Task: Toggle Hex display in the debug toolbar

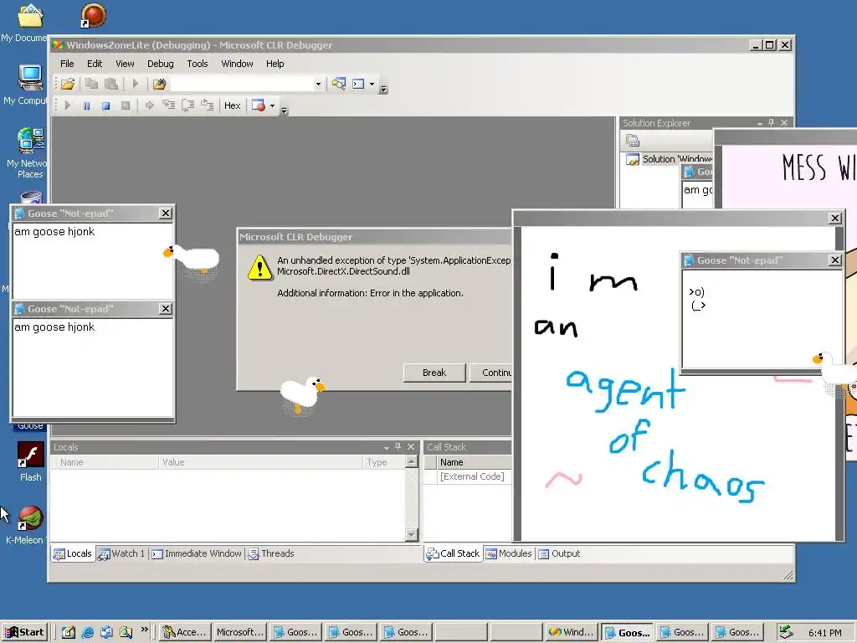Action: coord(233,105)
